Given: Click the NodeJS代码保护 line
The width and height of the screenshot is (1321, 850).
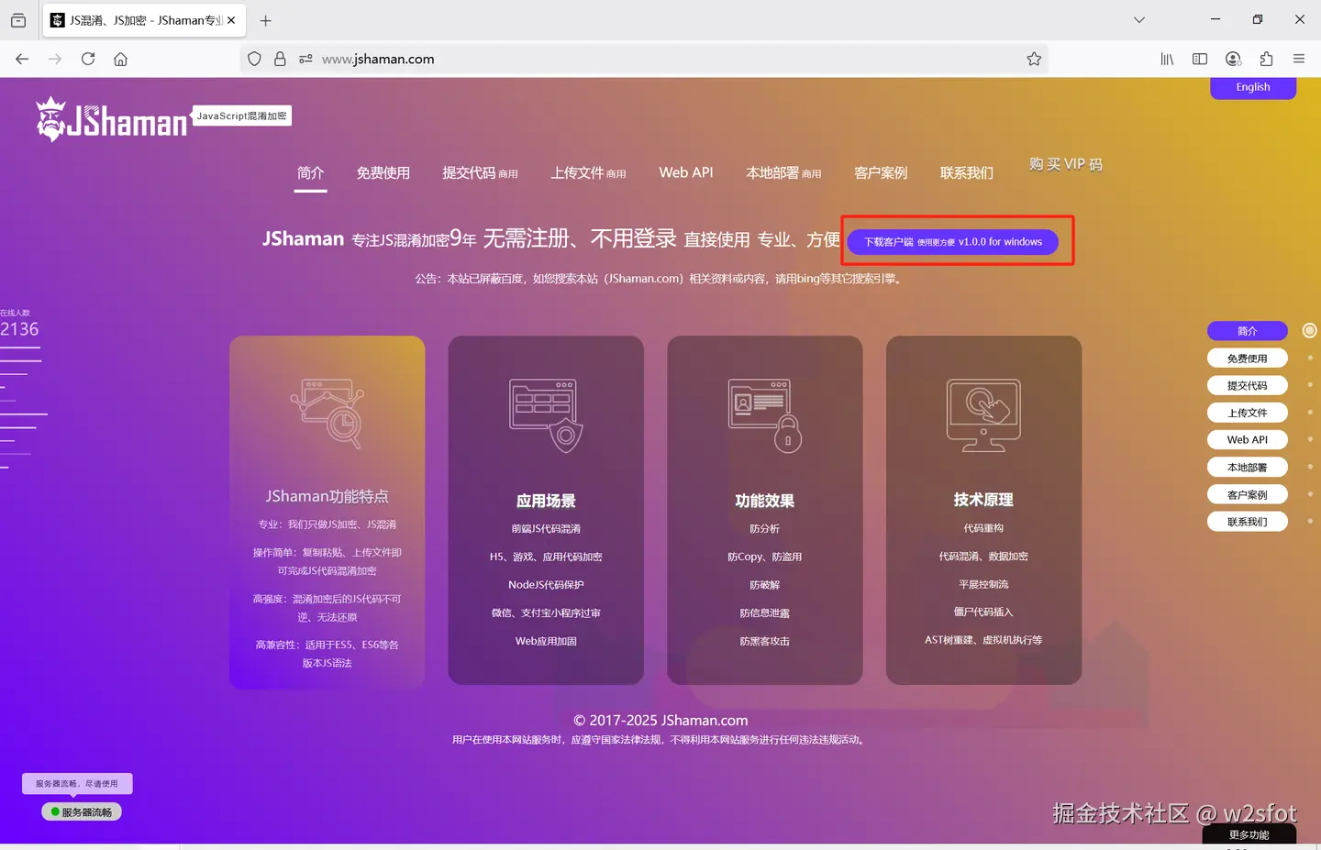Looking at the screenshot, I should click(x=546, y=585).
